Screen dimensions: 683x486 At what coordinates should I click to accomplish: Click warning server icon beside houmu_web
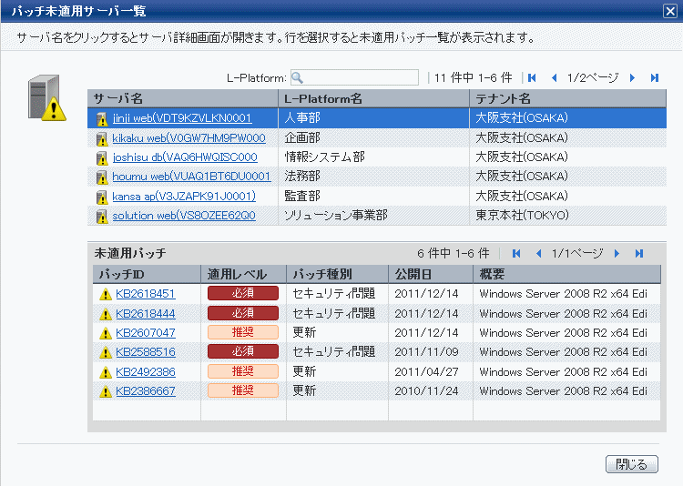click(102, 177)
